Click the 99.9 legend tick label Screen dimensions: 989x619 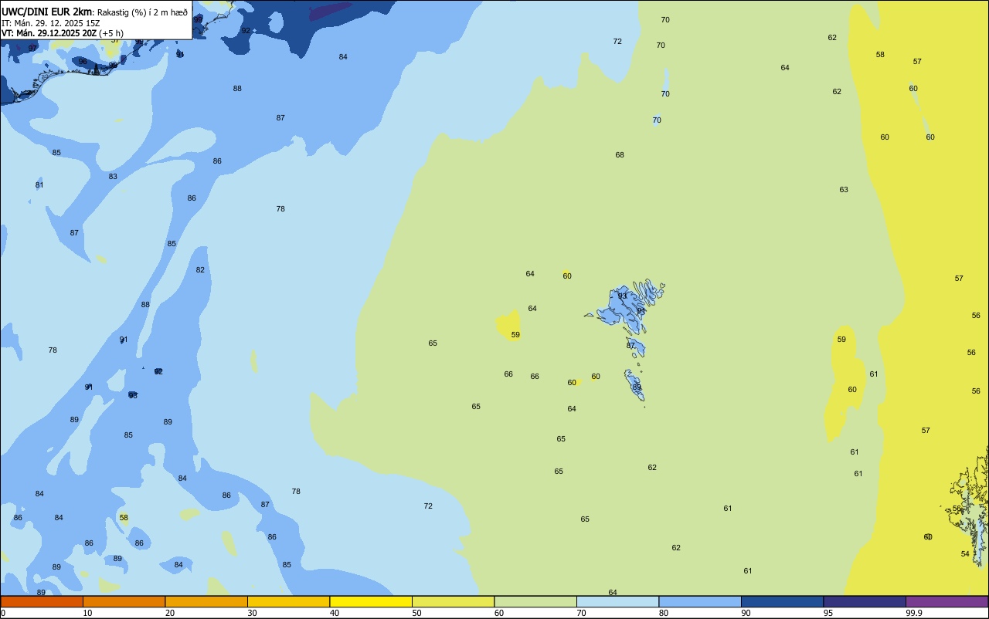tap(914, 613)
